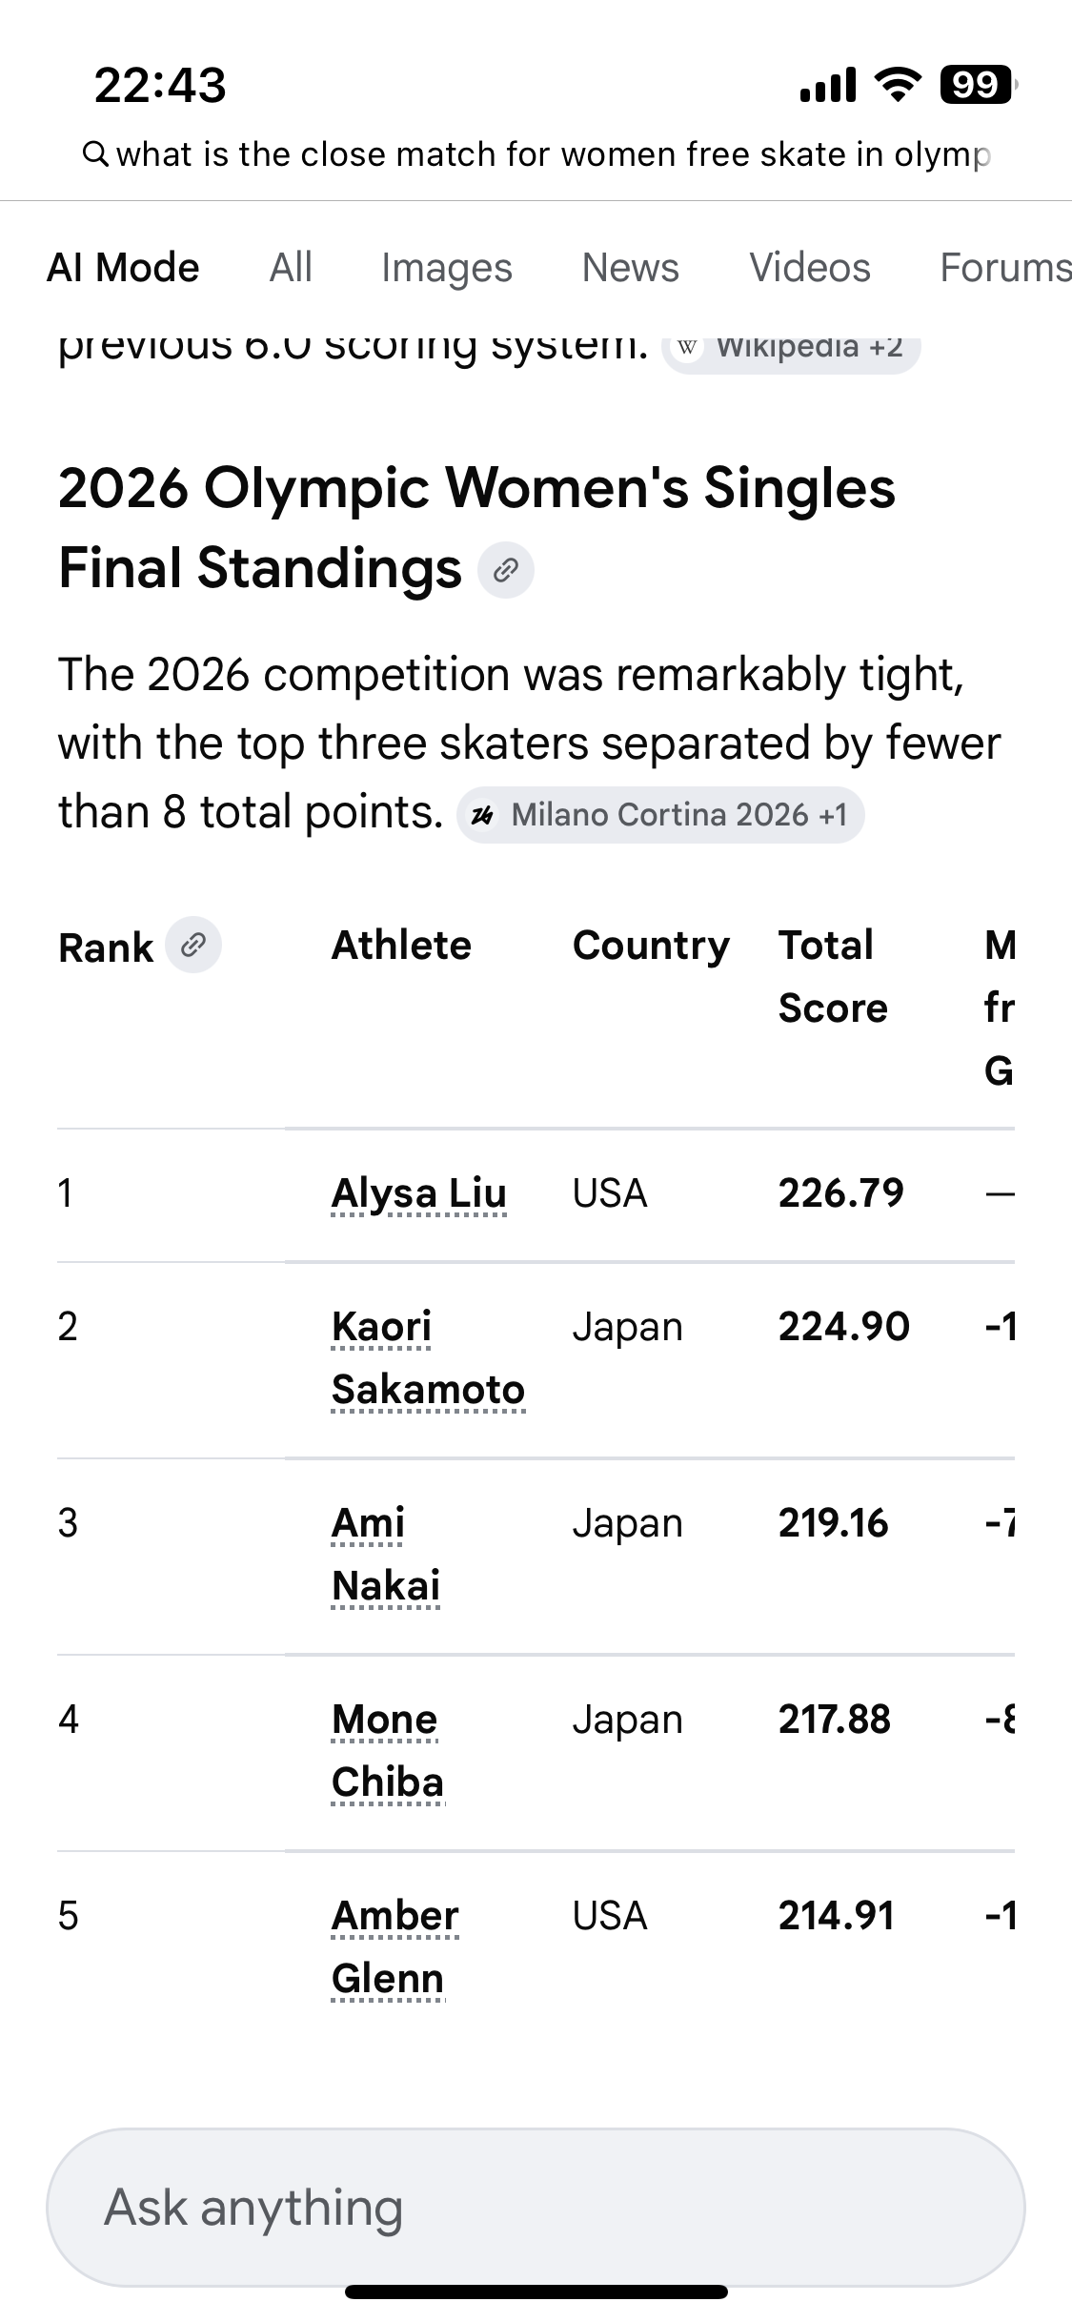Tap the cellular signal bars icon
Viewport: 1072px width, 2322px height.
(827, 86)
